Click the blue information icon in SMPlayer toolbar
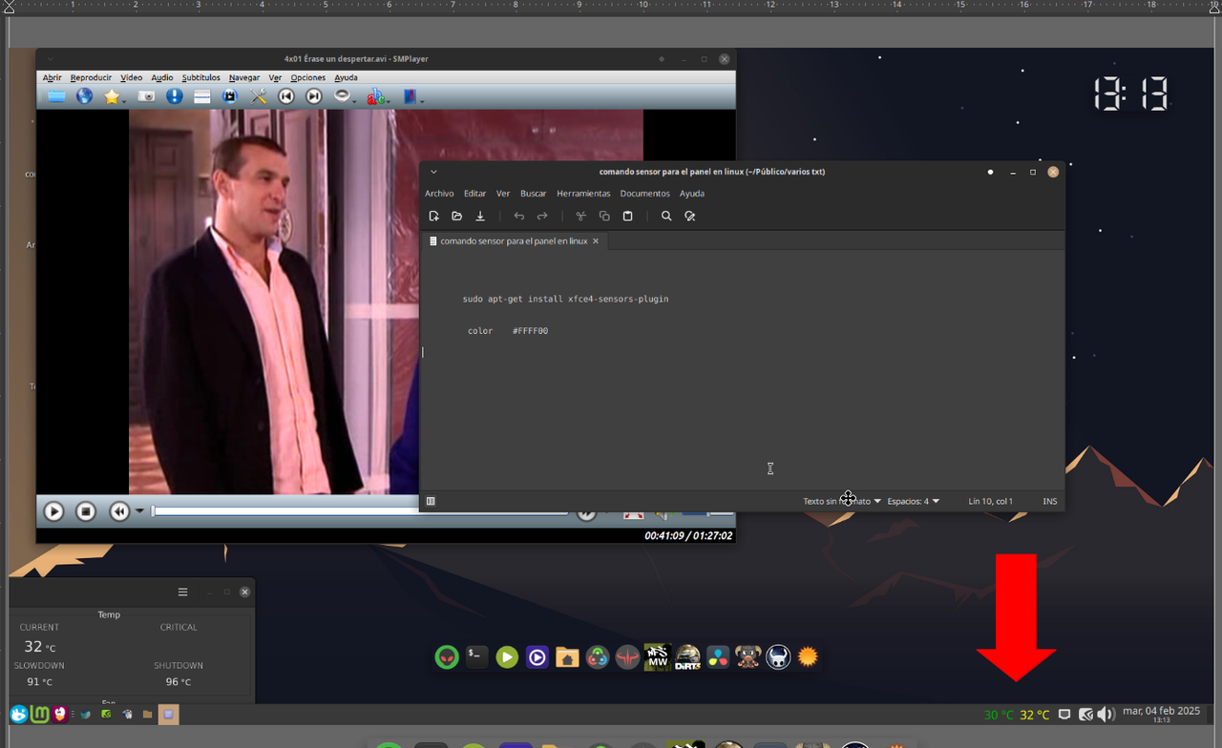 click(174, 96)
